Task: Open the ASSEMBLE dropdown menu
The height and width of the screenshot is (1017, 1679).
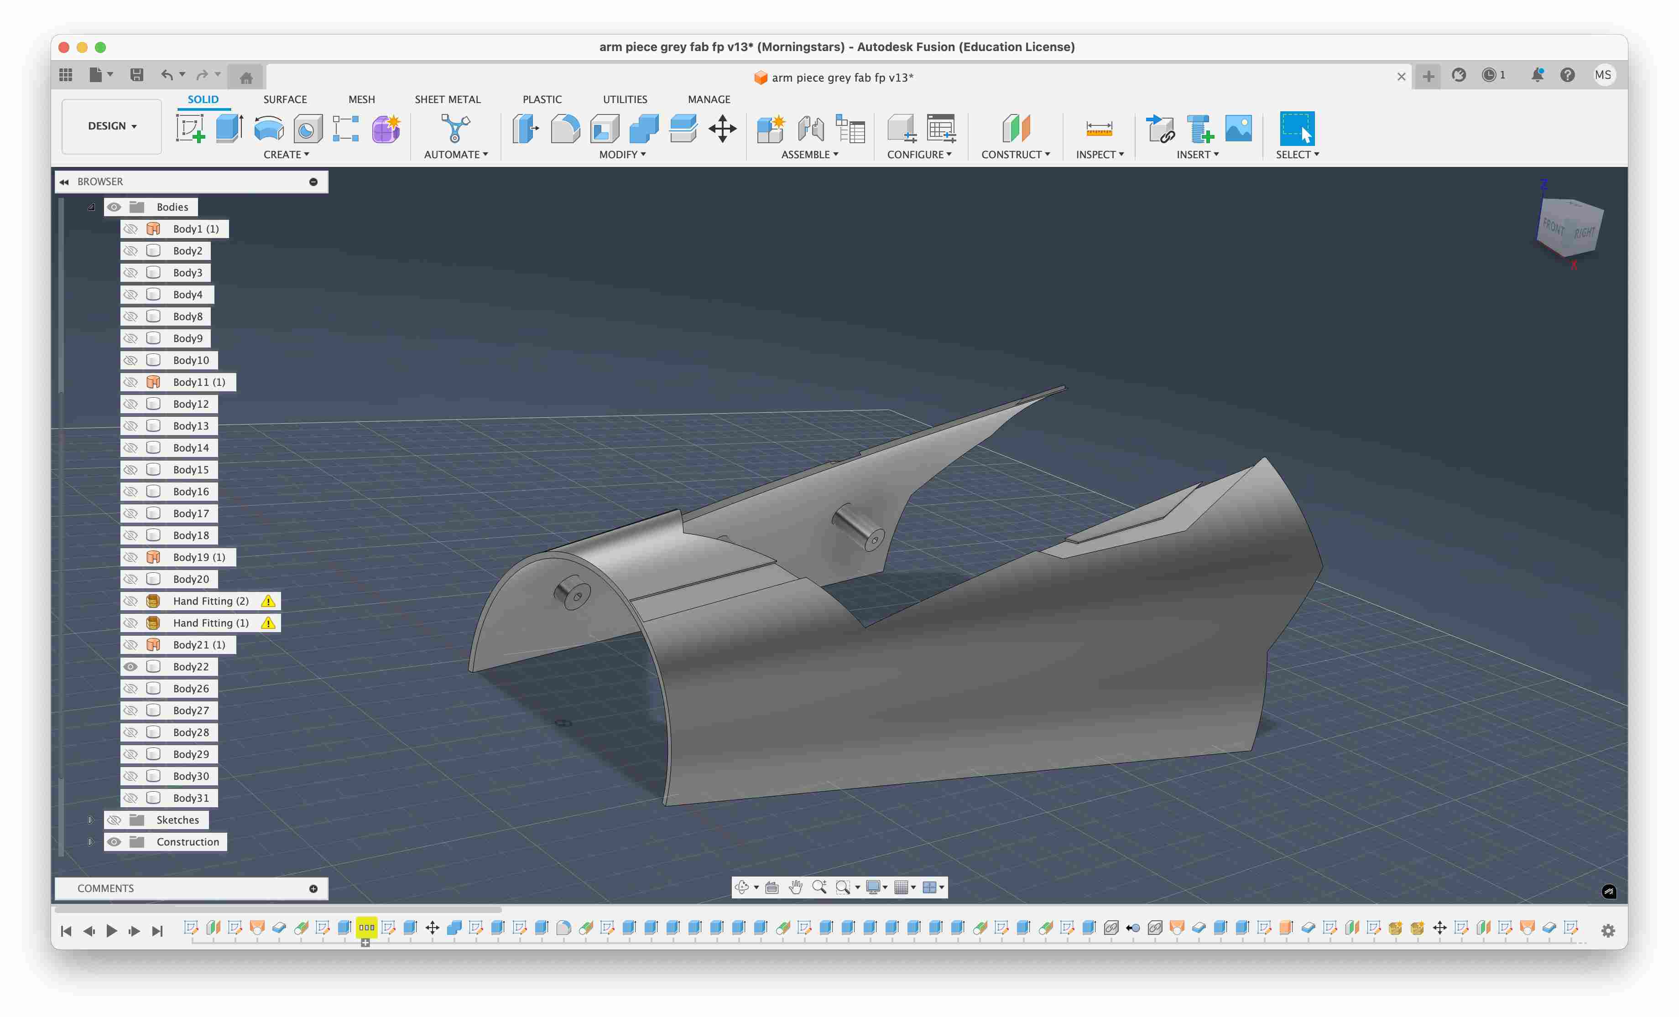Action: point(809,155)
